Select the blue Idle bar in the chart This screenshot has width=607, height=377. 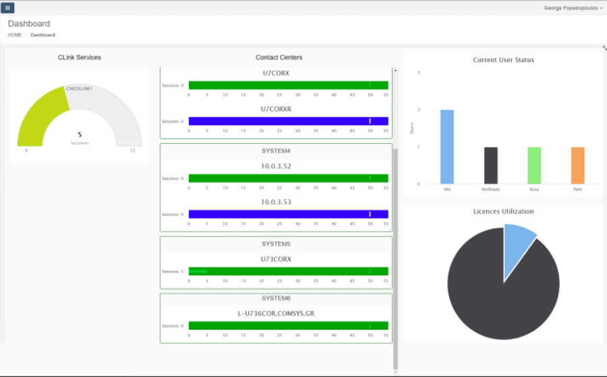(447, 146)
